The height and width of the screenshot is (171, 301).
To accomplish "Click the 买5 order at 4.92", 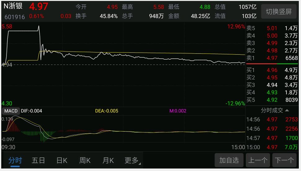I will pos(272,100).
